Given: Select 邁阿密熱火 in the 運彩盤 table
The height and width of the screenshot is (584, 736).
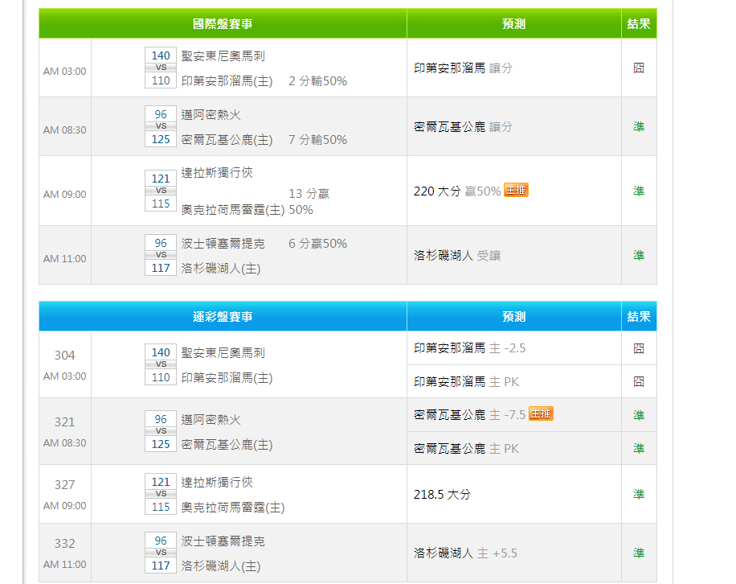Looking at the screenshot, I should coord(211,420).
